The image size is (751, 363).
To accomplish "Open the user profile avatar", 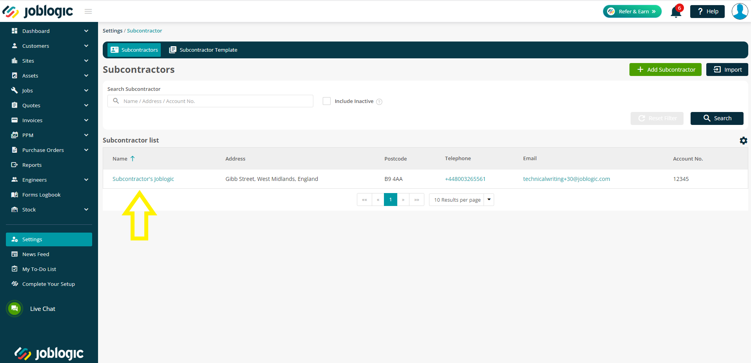I will (740, 11).
